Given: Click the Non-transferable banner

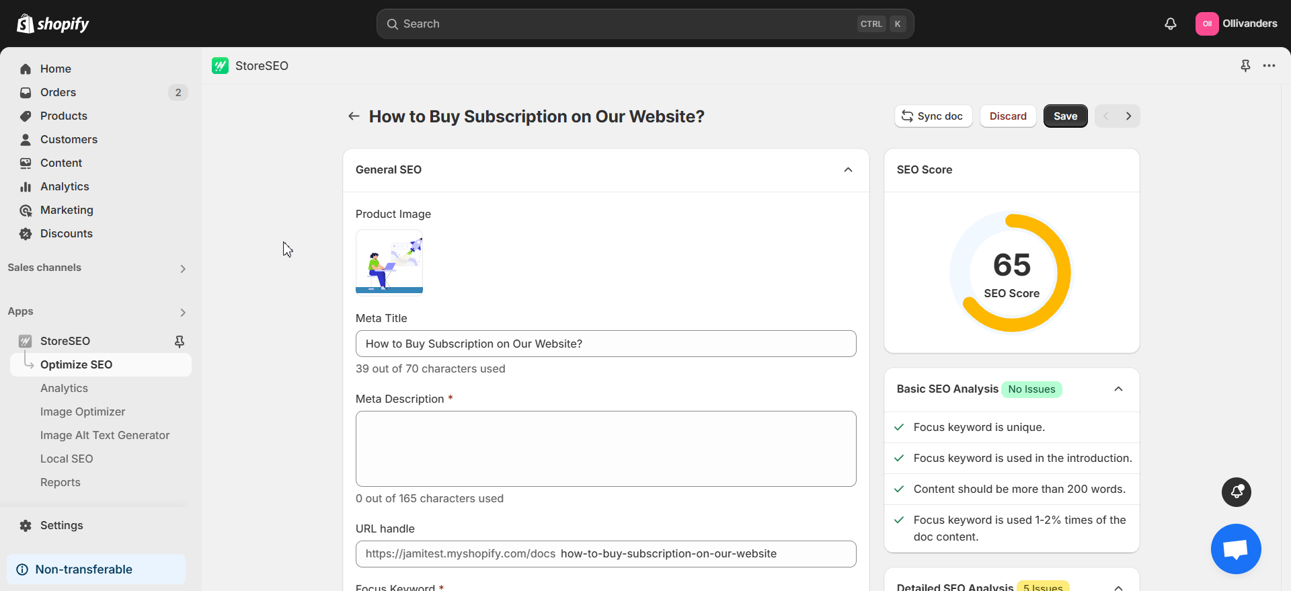Looking at the screenshot, I should [x=96, y=569].
